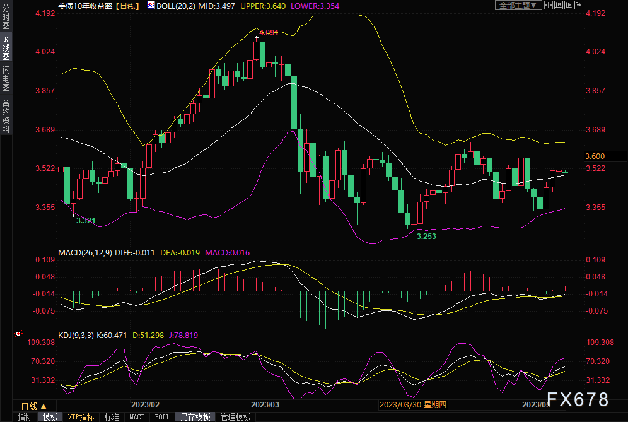This screenshot has height=422, width=628.
Task: Click the red sun icon beside KDJ panel
Action: (18, 334)
